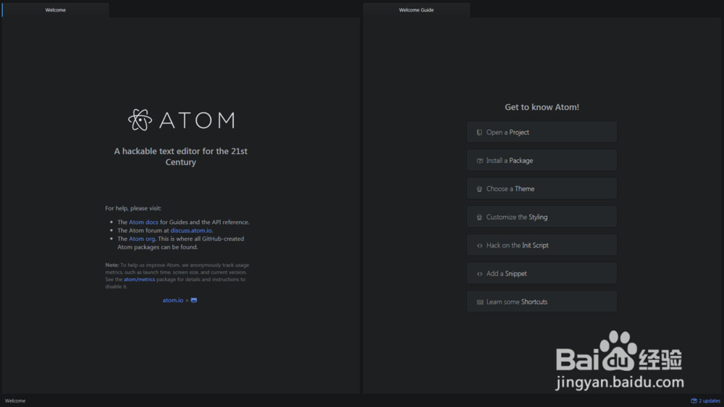724x407 pixels.
Task: Switch to the Welcome tab
Action: coord(56,9)
